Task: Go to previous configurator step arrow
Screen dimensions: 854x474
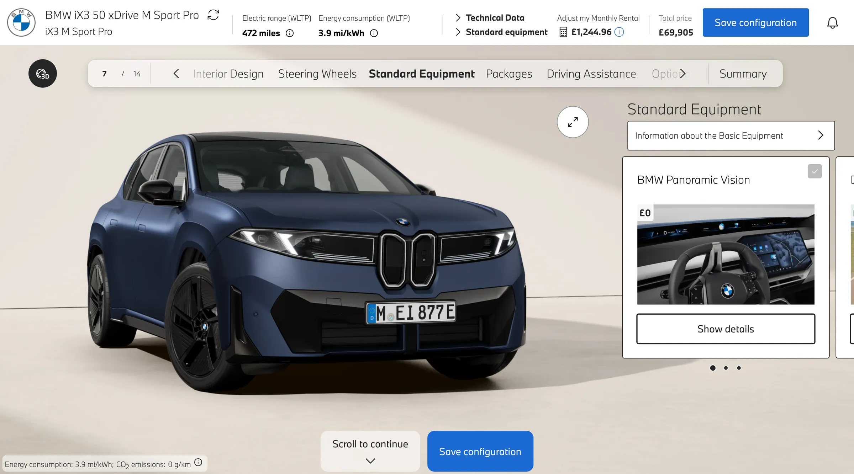Action: click(176, 74)
